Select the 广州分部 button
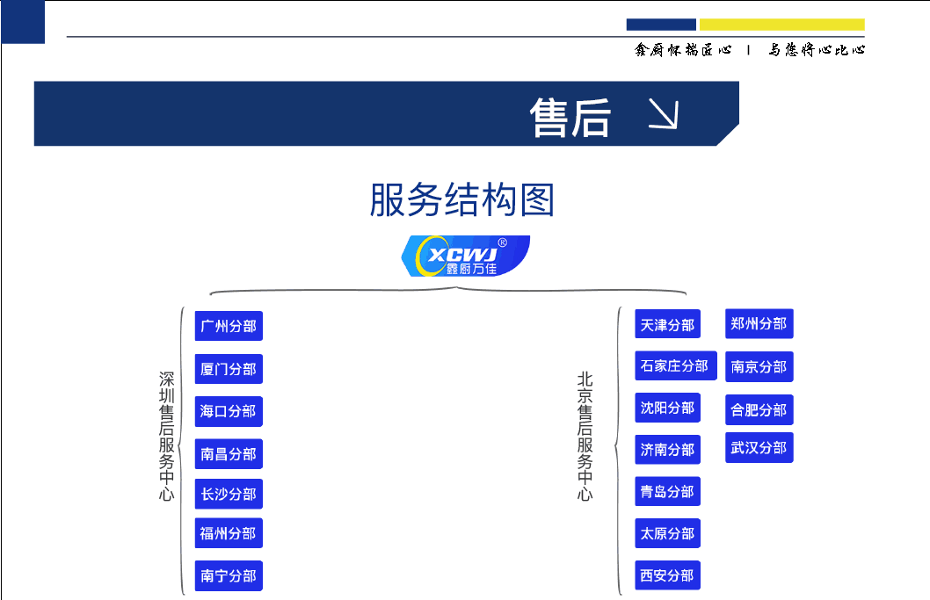Image resolution: width=930 pixels, height=600 pixels. point(229,326)
